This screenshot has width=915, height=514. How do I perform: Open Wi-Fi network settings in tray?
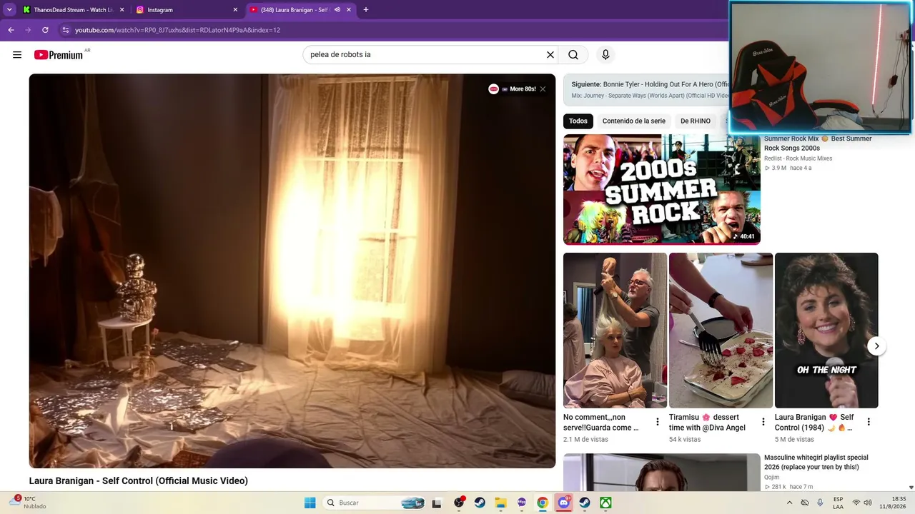pos(856,503)
